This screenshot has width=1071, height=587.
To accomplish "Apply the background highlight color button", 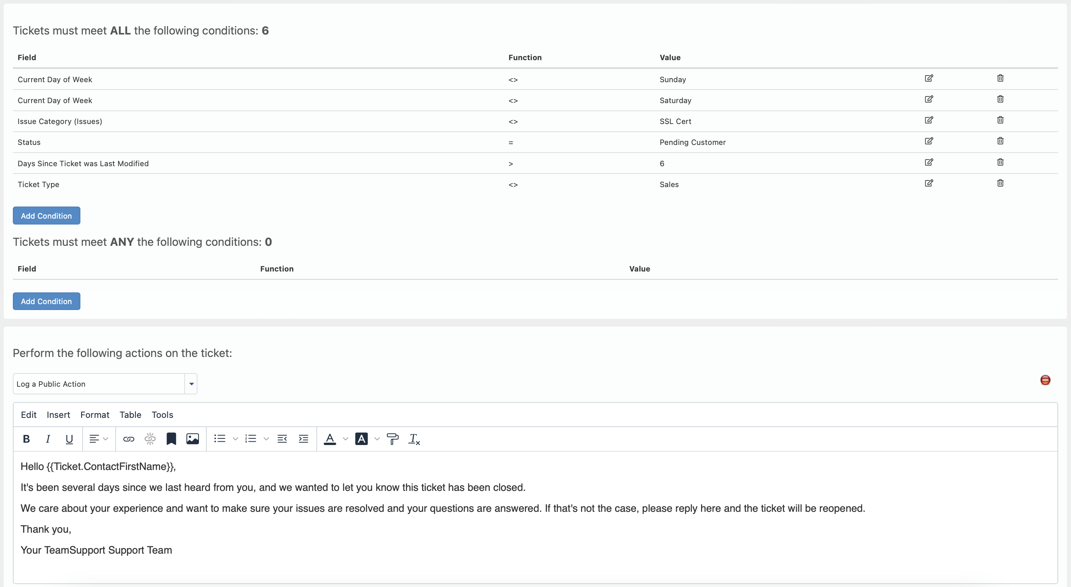I will pyautogui.click(x=361, y=438).
